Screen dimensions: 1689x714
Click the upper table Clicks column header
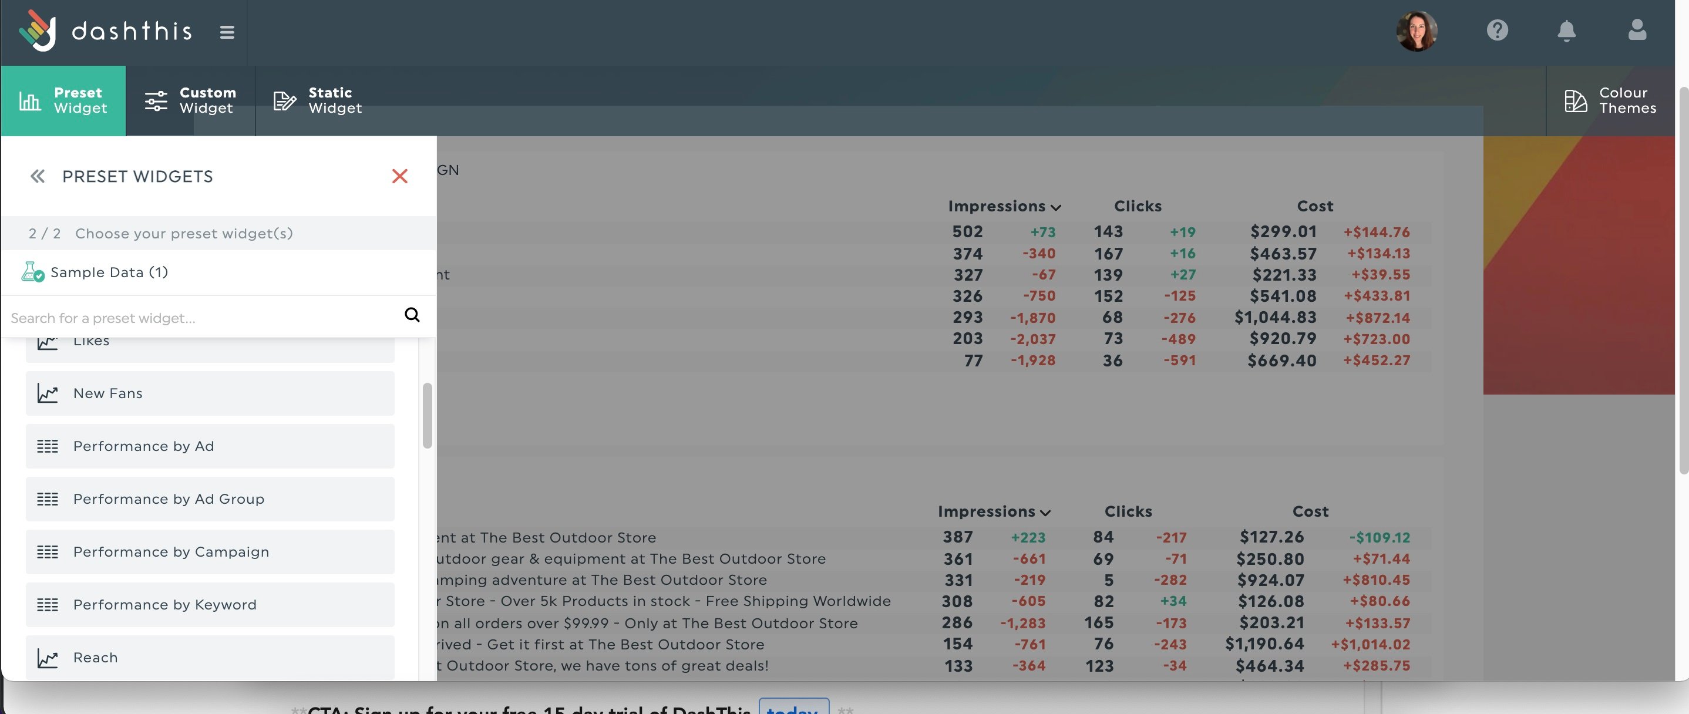click(x=1138, y=206)
